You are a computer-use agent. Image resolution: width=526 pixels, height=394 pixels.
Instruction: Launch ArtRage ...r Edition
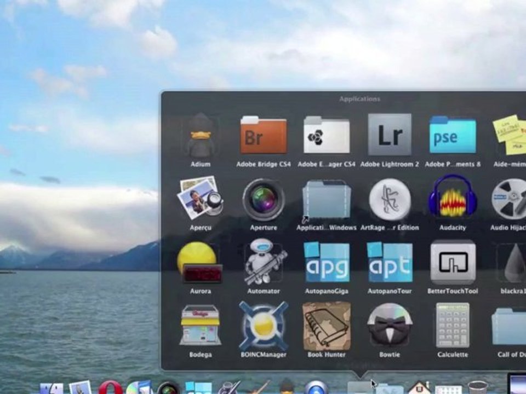pyautogui.click(x=390, y=199)
